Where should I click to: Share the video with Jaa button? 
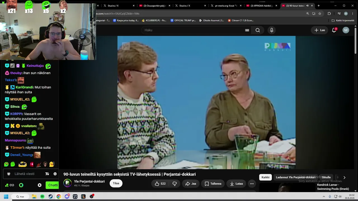tap(191, 184)
